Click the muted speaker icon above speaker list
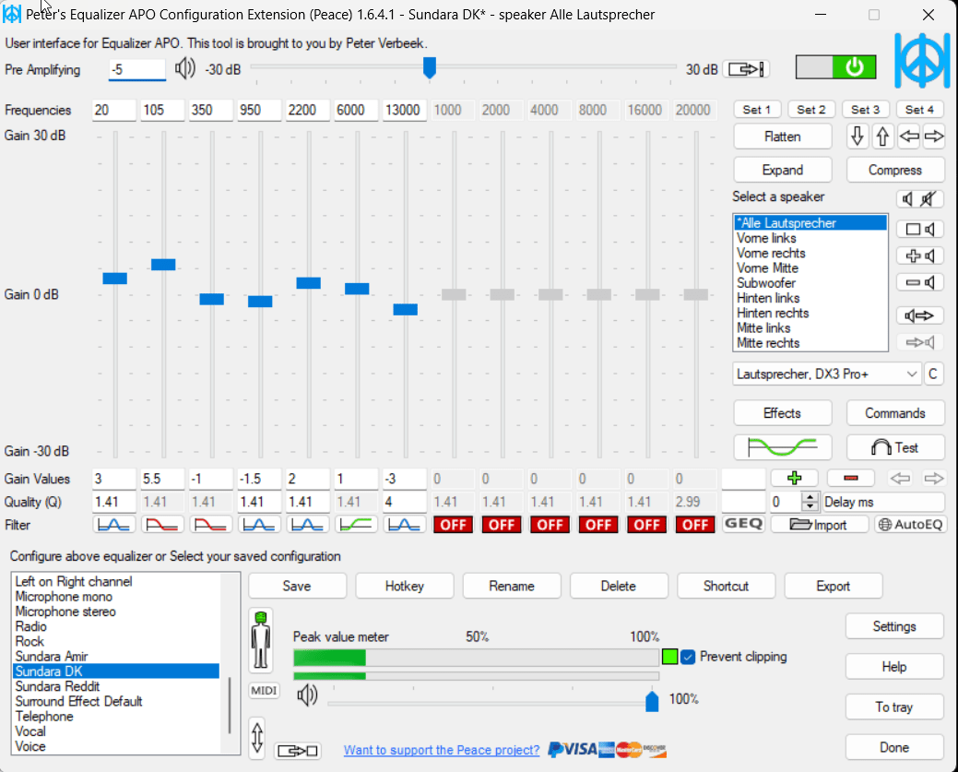 (x=928, y=198)
